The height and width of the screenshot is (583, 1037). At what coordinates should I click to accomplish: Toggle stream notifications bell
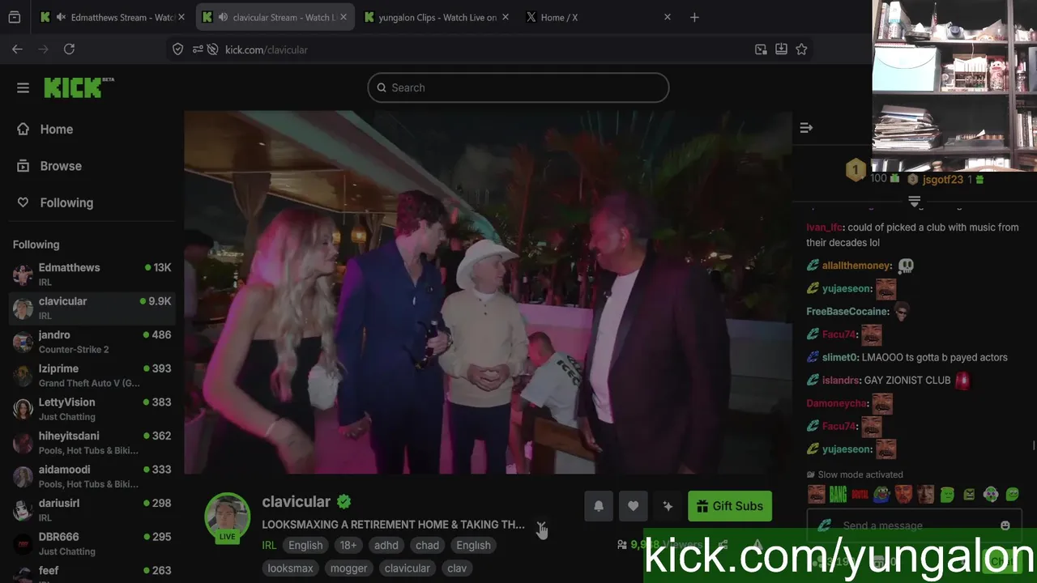[599, 506]
